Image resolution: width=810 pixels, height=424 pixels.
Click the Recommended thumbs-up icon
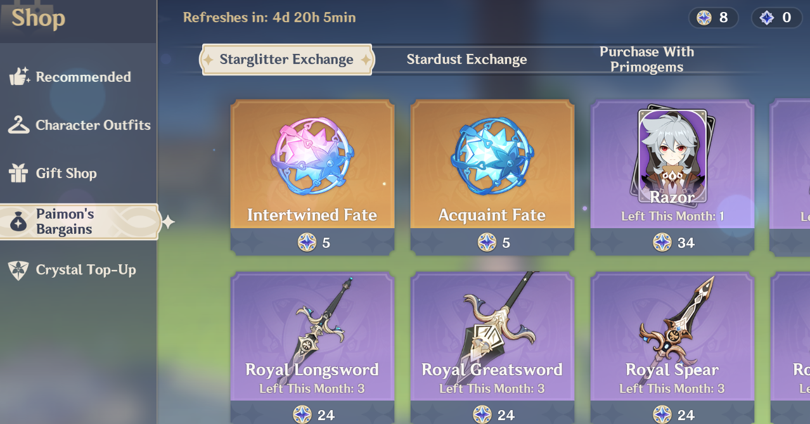[x=19, y=77]
